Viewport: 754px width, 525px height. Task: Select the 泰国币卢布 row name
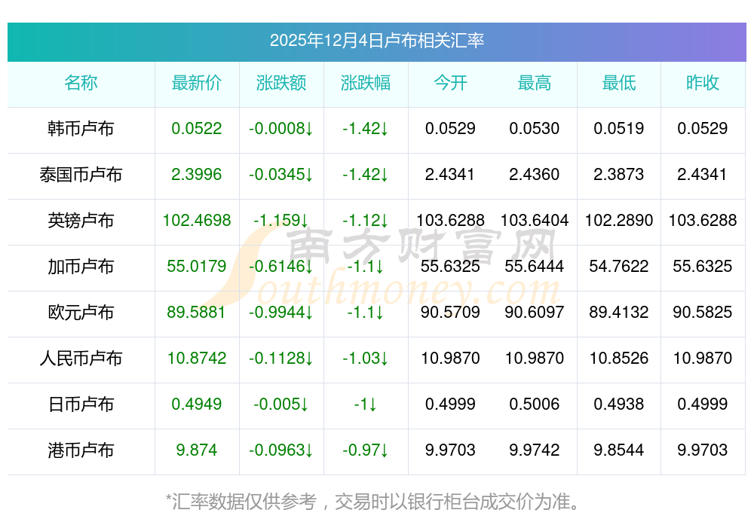click(81, 175)
